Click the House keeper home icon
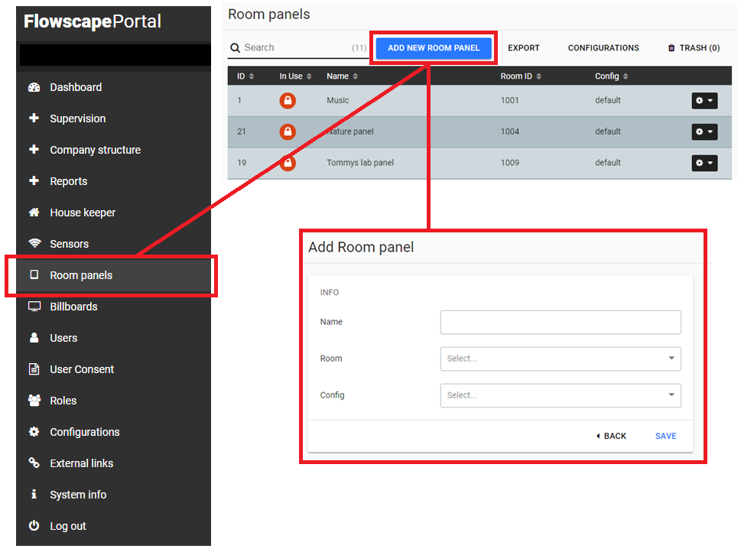The image size is (754, 552). point(34,212)
